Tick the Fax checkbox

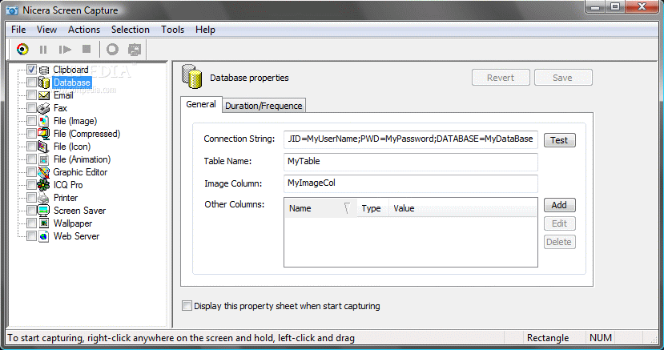point(32,108)
